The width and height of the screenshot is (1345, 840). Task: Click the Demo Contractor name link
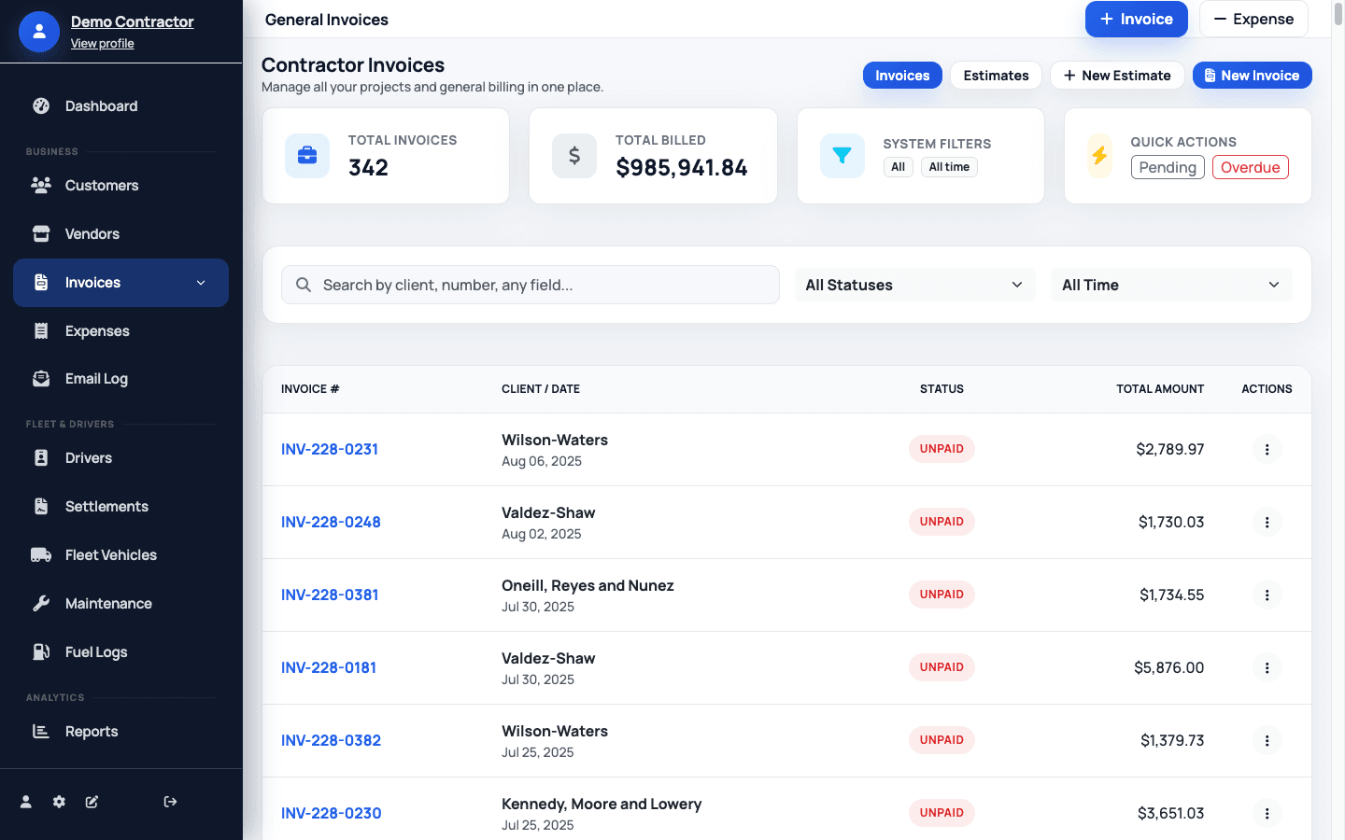point(133,21)
